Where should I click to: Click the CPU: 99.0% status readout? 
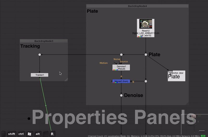[161, 136]
